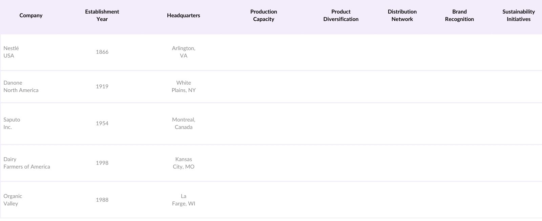The width and height of the screenshot is (542, 221).
Task: Select the Arlington, VA headquarters cell
Action: click(x=184, y=52)
